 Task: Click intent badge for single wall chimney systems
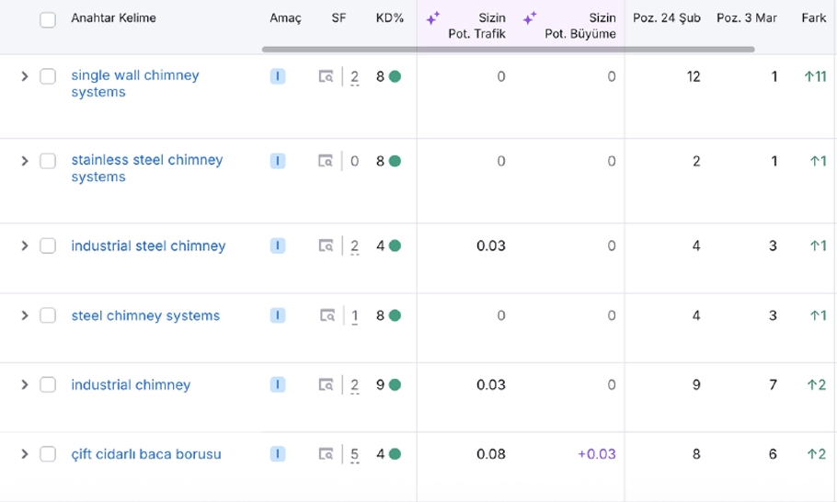(x=278, y=77)
